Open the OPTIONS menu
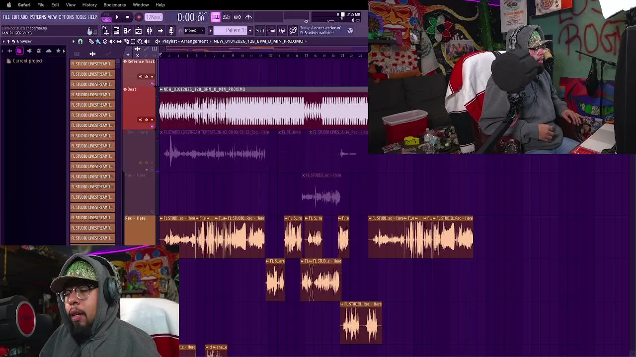Screen dimensions: 636x357 tap(66, 17)
